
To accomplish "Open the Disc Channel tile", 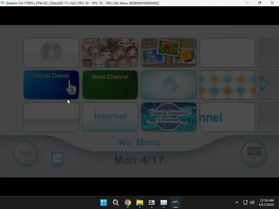I will [51, 53].
